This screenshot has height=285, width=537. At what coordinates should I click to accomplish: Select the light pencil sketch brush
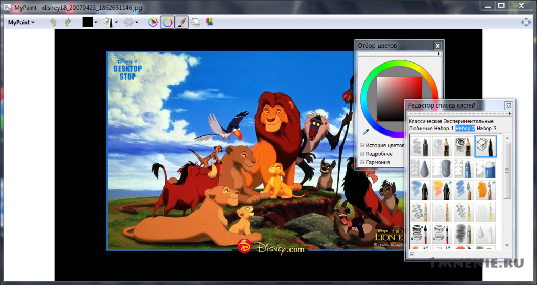coord(442,147)
